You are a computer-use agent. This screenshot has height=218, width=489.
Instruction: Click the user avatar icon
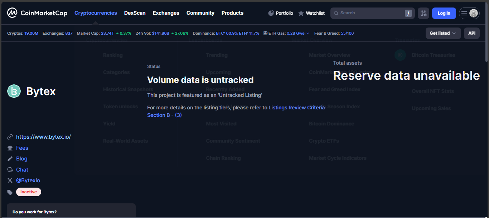click(x=474, y=13)
